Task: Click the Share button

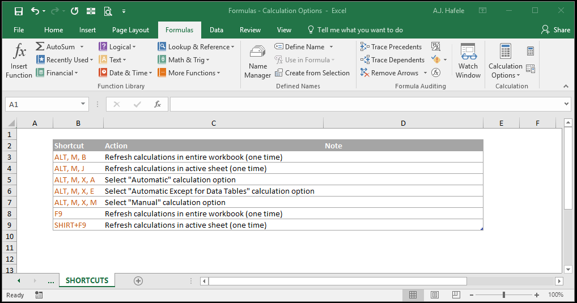Action: (555, 30)
